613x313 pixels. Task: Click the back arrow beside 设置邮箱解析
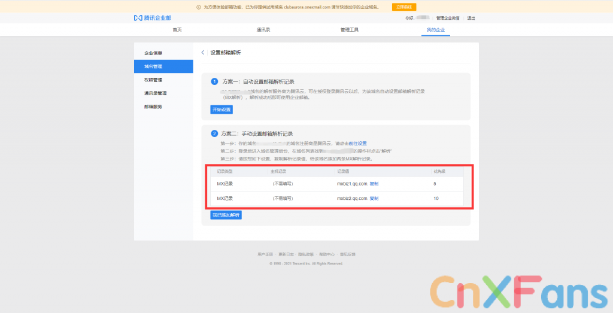[203, 53]
